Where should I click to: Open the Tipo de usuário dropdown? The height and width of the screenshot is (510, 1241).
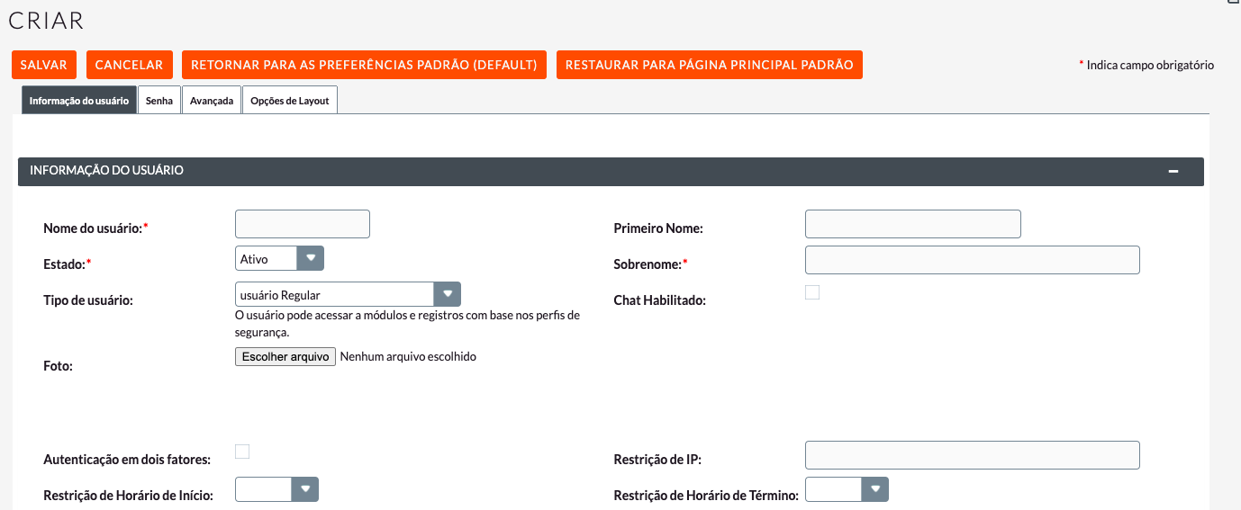click(348, 294)
